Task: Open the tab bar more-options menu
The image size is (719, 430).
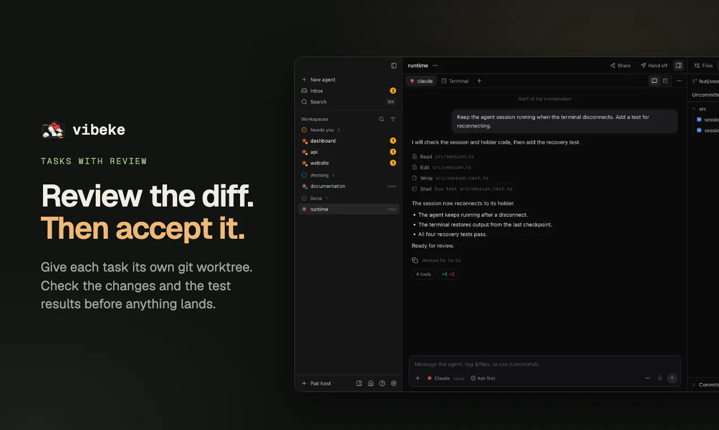Action: [x=679, y=81]
